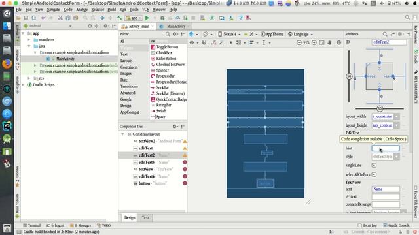Click the Help question mark icon
The height and width of the screenshot is (235, 419).
[241, 18]
